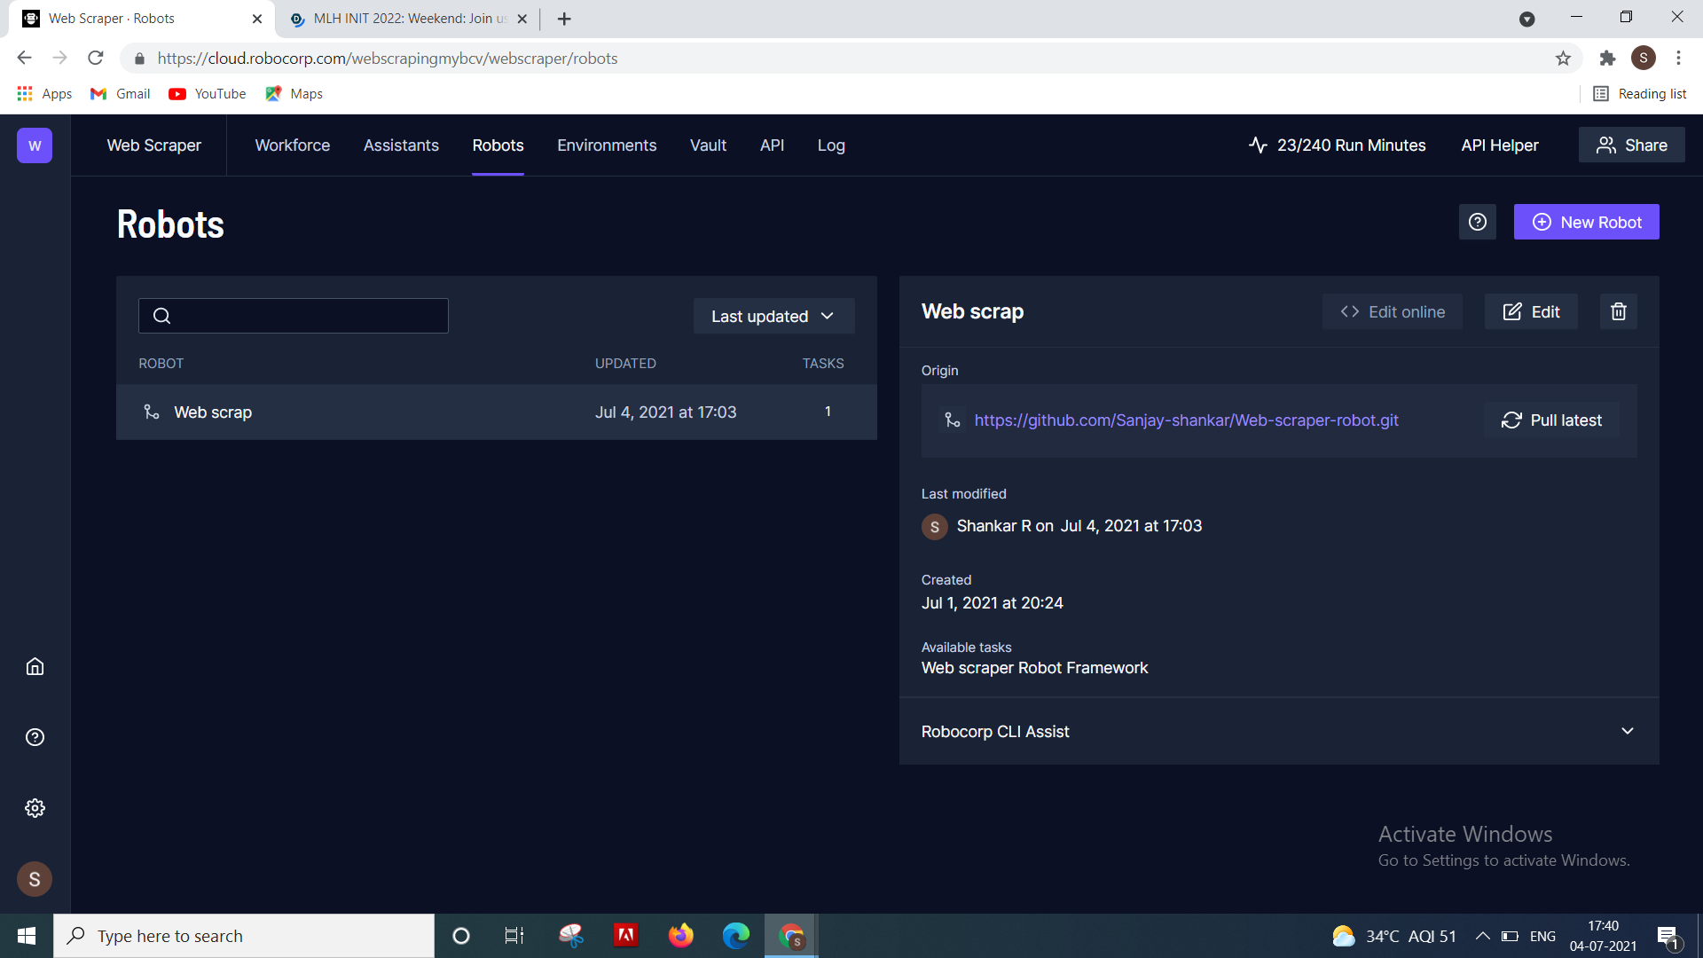Viewport: 1703px width, 958px height.
Task: Open the purple W workspace icon
Action: point(35,145)
